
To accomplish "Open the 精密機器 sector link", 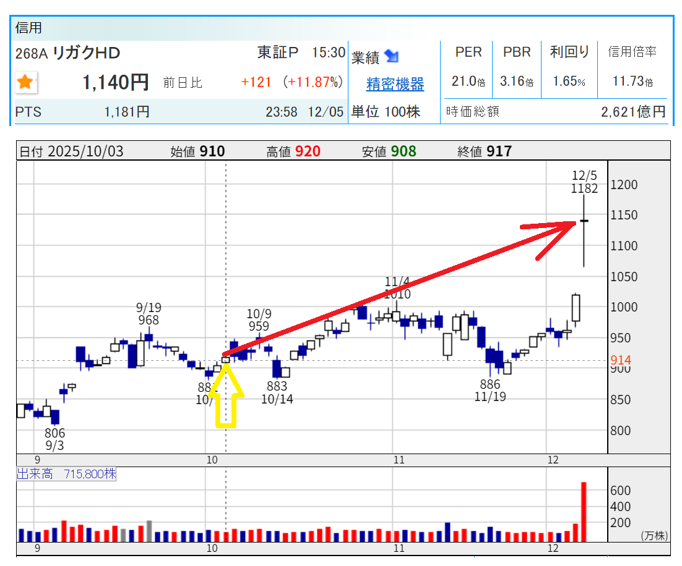I will click(x=395, y=84).
